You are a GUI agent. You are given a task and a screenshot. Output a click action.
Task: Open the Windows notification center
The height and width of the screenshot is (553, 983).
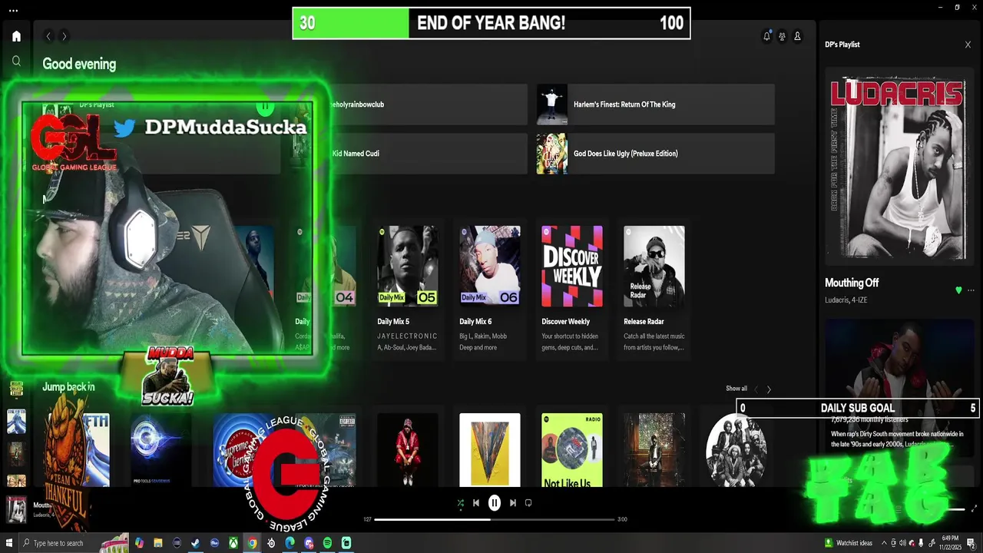click(x=971, y=543)
